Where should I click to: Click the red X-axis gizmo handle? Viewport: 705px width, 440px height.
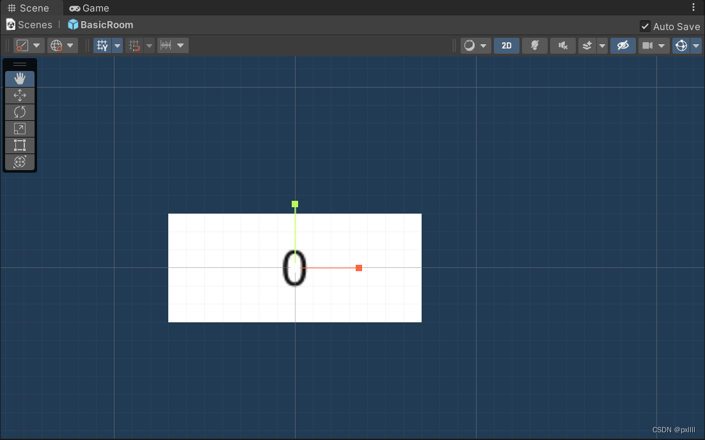(359, 268)
